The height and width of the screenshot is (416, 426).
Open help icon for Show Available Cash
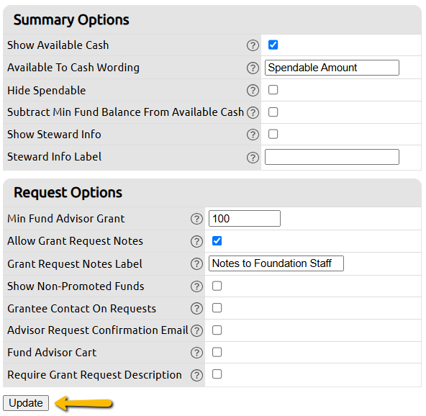[x=253, y=45]
